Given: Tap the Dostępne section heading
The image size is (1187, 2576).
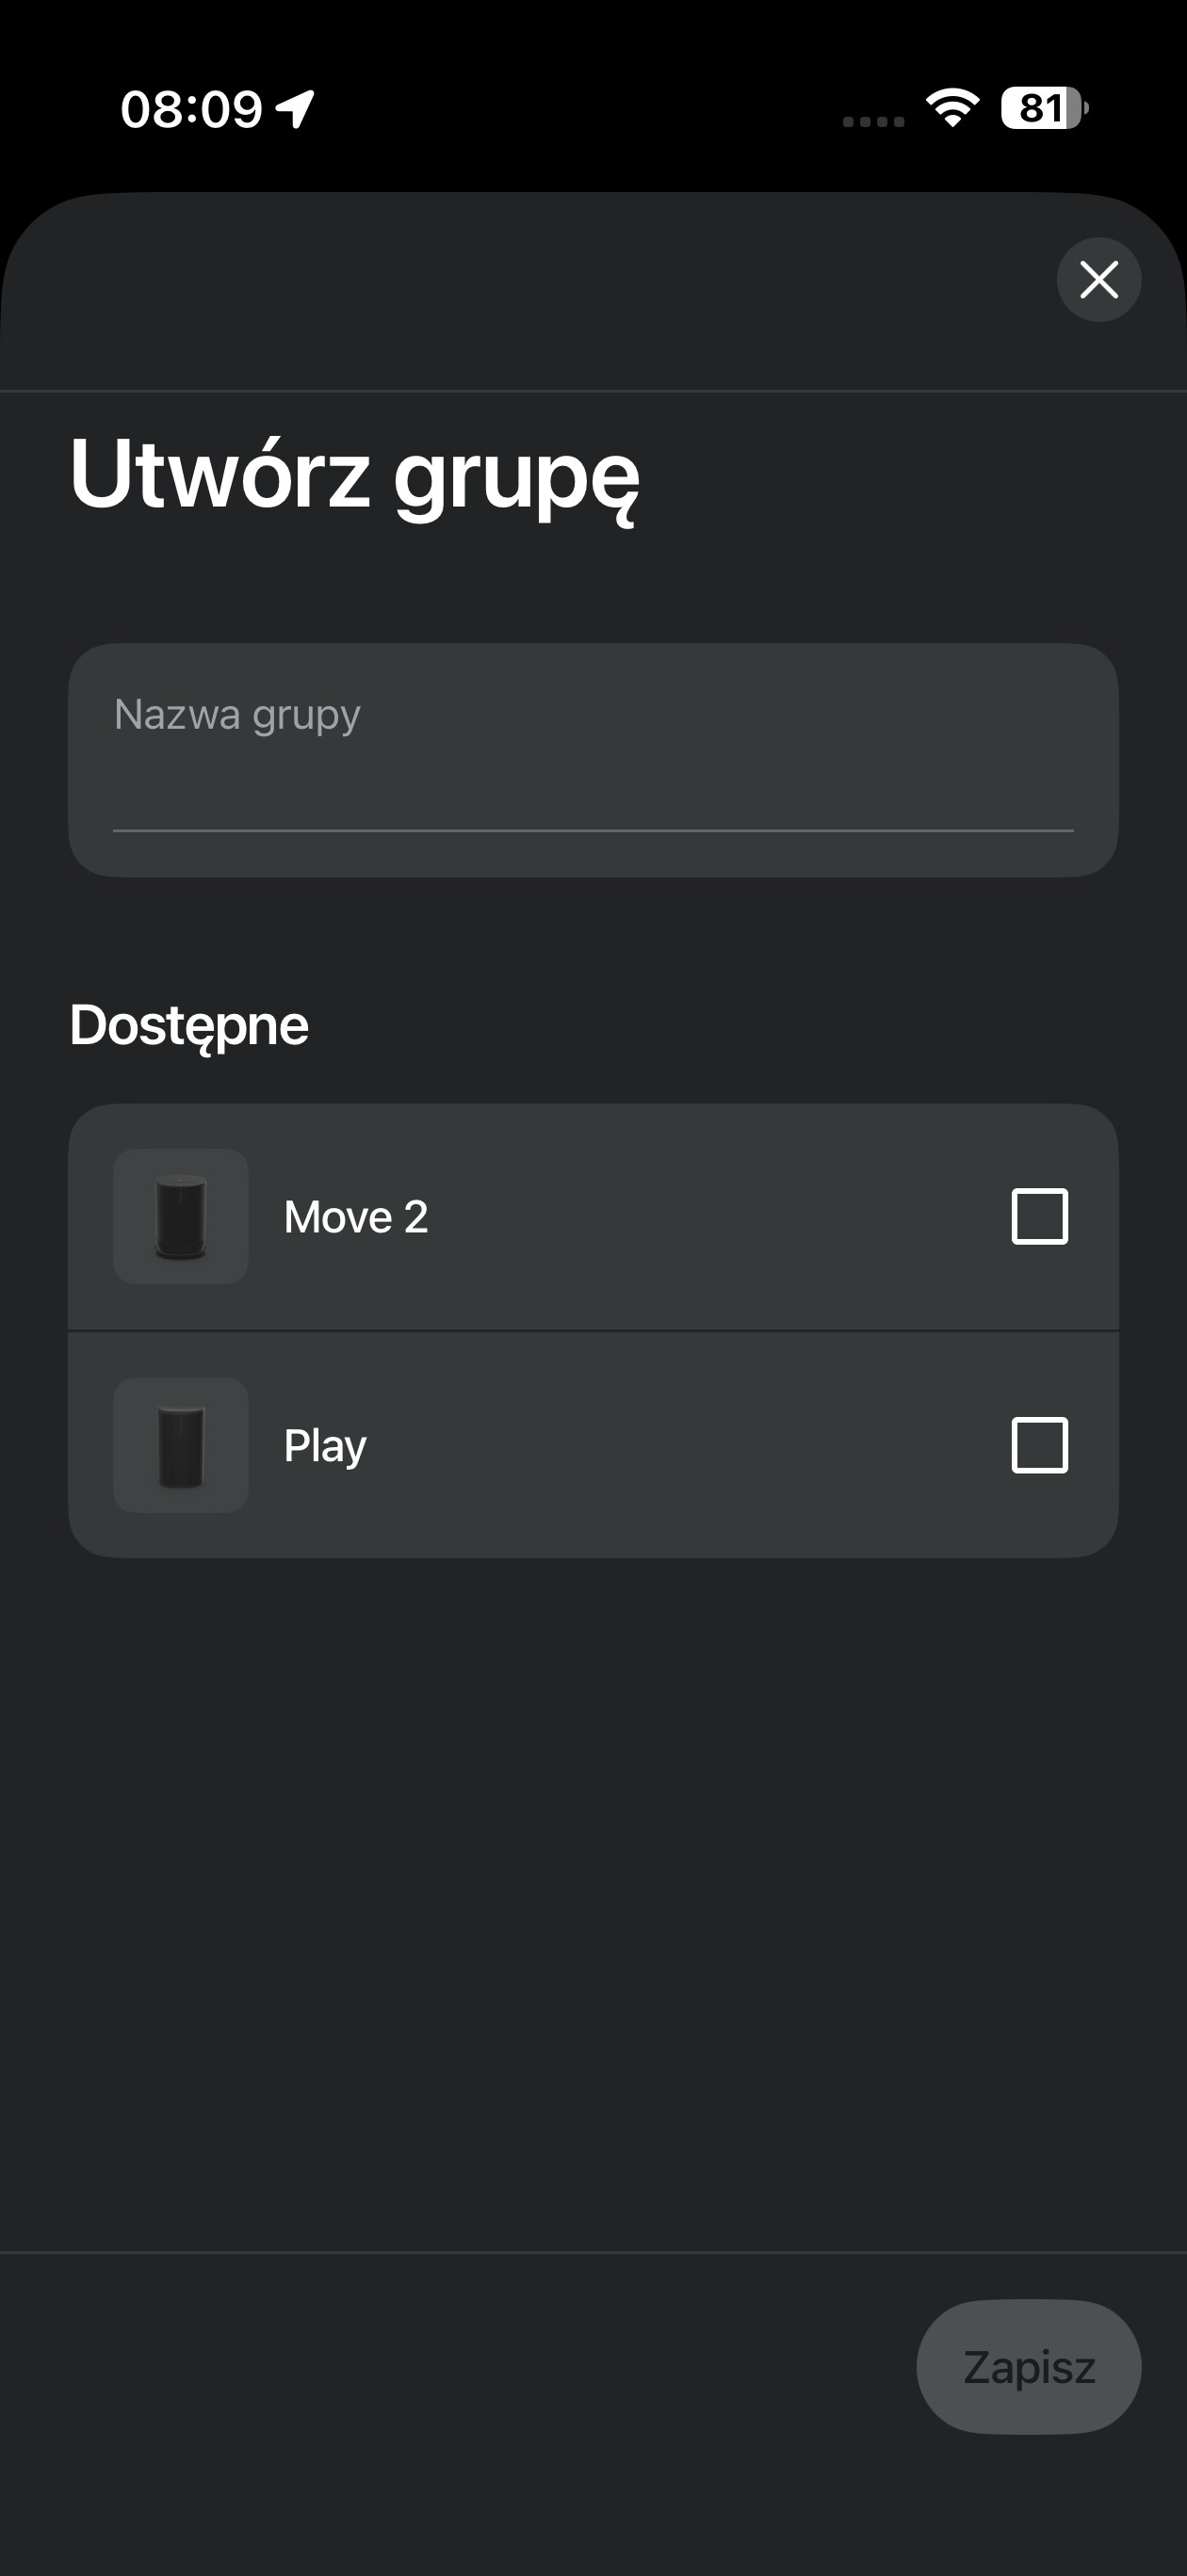Looking at the screenshot, I should click(x=189, y=1026).
